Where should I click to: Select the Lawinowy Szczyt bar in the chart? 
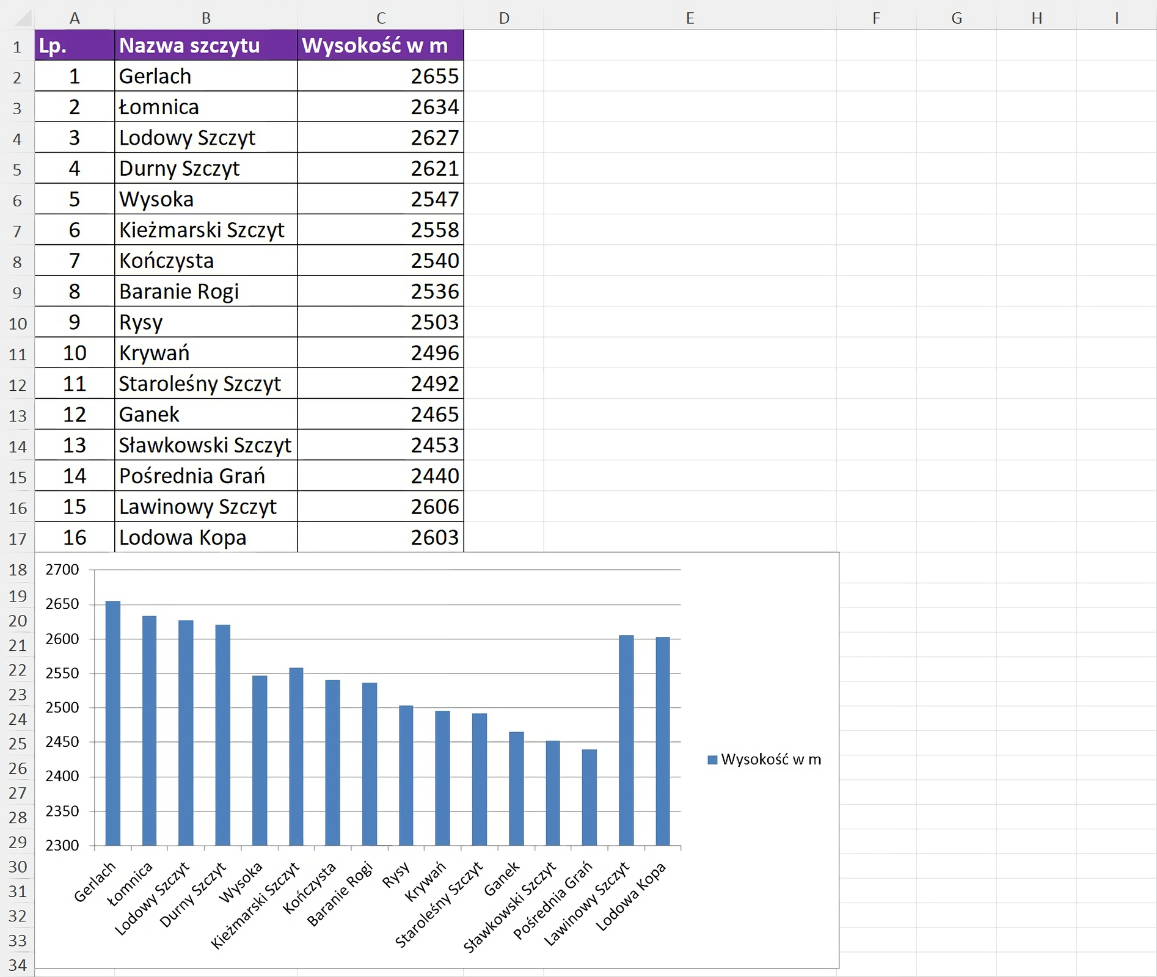pyautogui.click(x=626, y=740)
